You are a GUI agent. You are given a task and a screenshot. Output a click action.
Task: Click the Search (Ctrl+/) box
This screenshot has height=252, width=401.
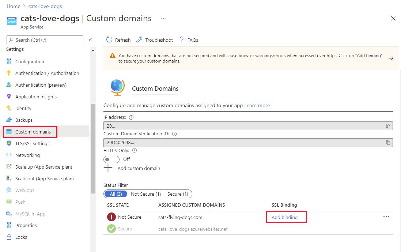pos(45,40)
